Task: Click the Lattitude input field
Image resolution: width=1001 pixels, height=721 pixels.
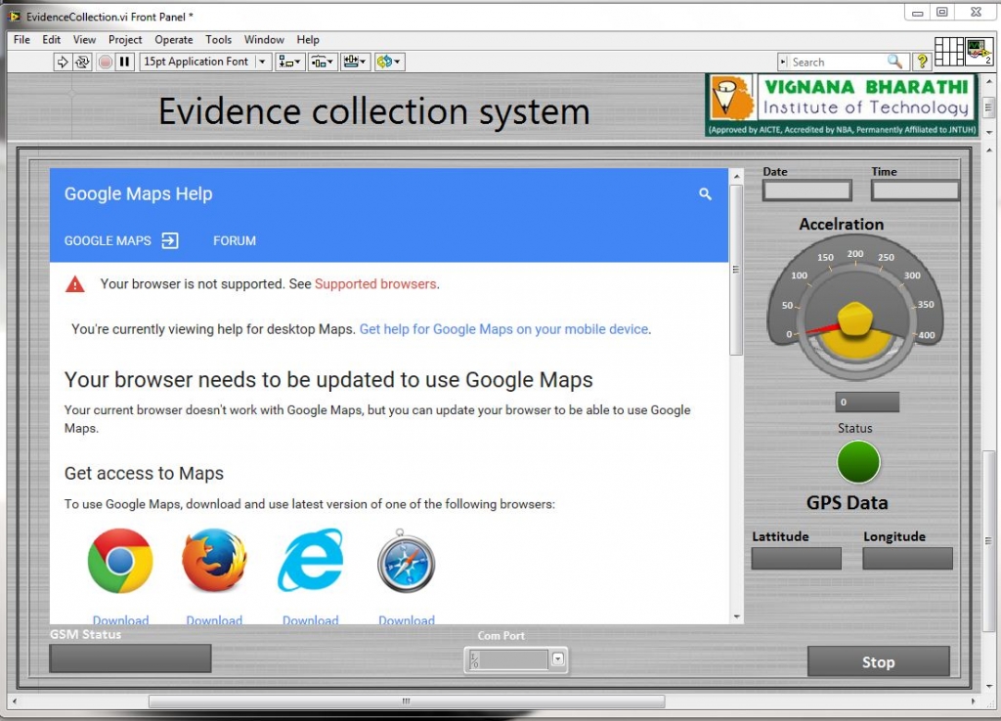Action: tap(796, 558)
